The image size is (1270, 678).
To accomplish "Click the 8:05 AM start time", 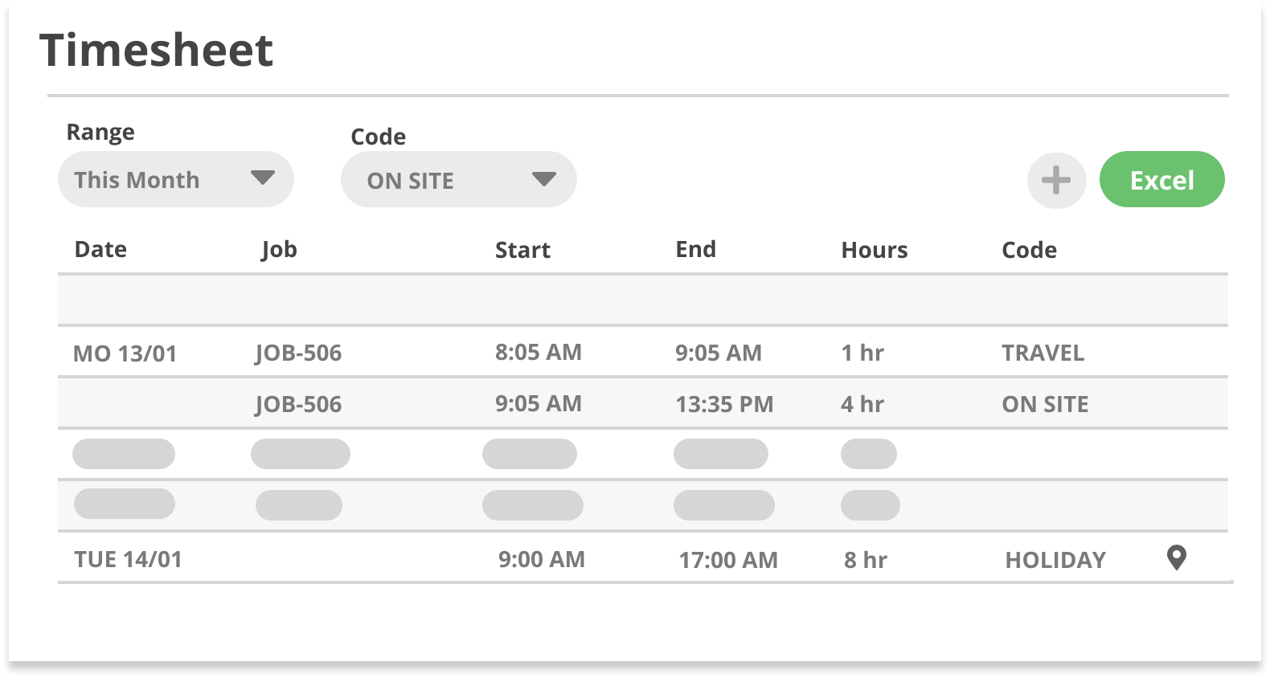I will point(538,352).
